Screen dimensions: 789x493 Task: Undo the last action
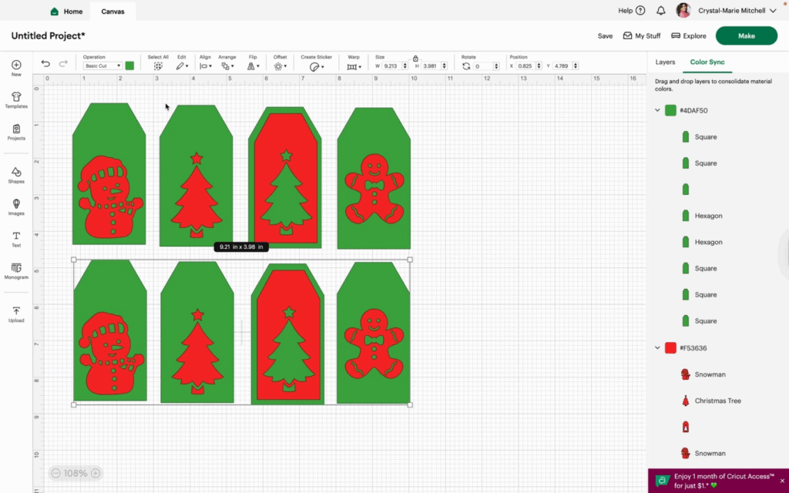pyautogui.click(x=45, y=63)
